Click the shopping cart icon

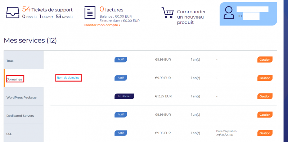[167, 13]
